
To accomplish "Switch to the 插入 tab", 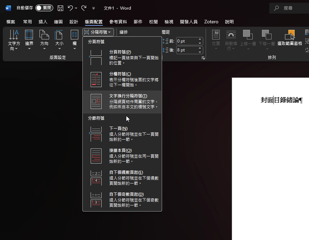I will pyautogui.click(x=43, y=22).
